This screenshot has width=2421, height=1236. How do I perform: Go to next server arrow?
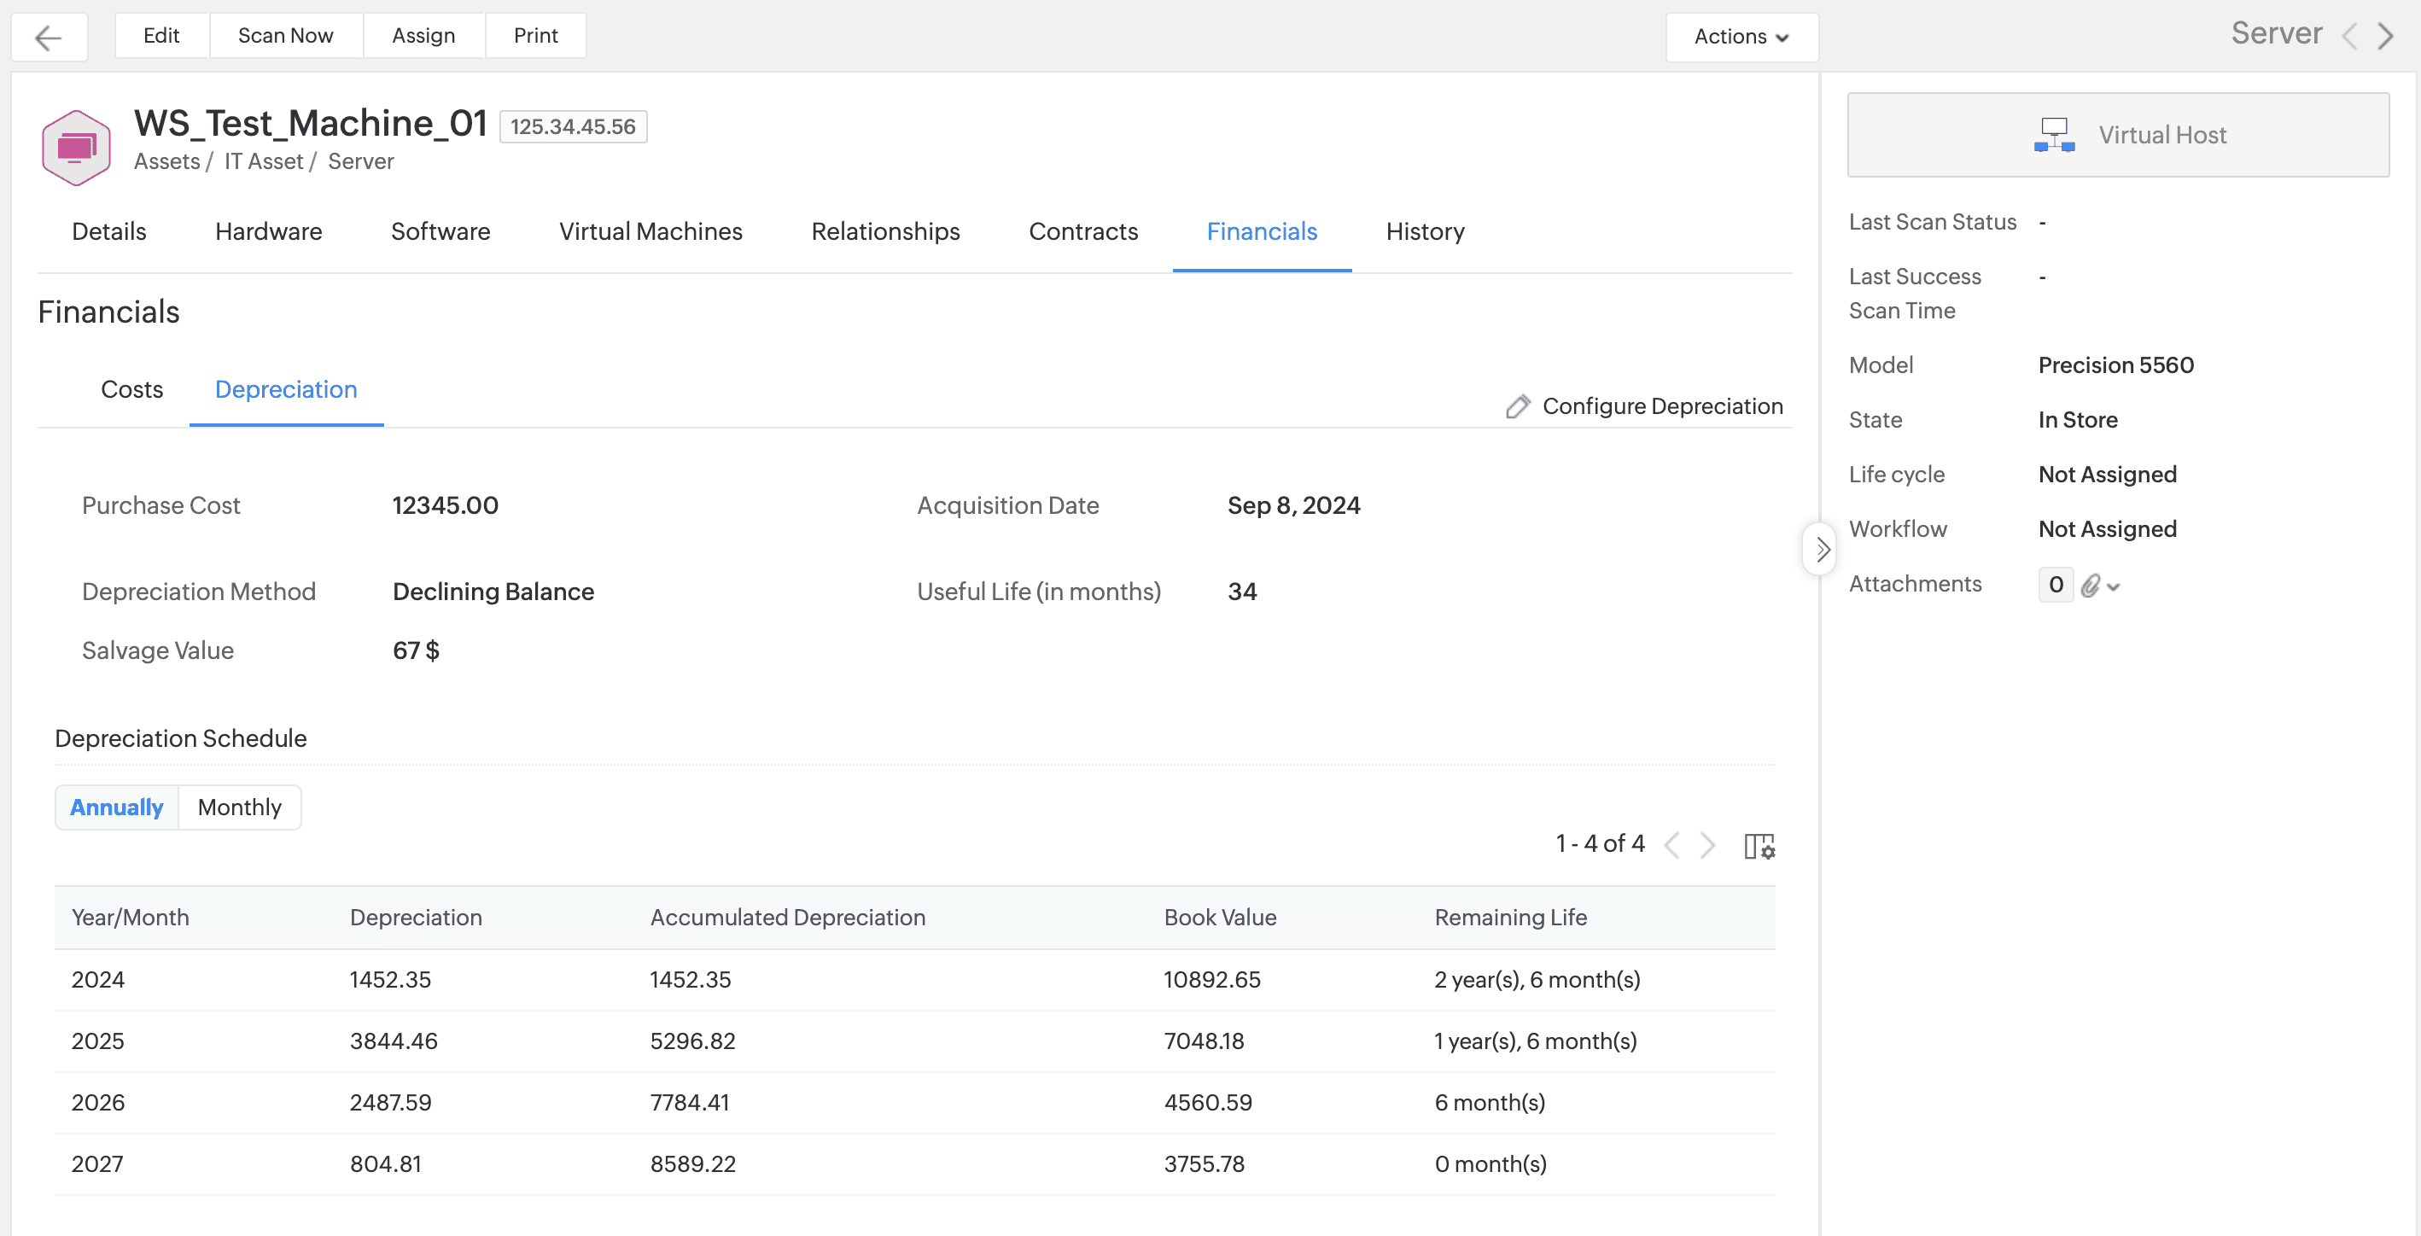pyautogui.click(x=2385, y=37)
